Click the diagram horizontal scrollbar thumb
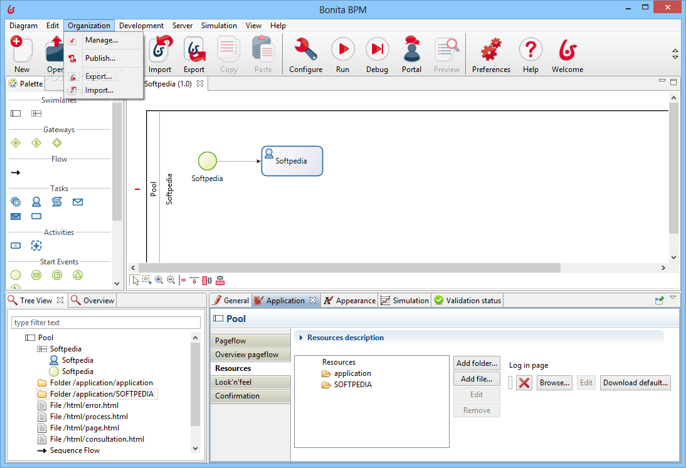Image resolution: width=686 pixels, height=468 pixels. [349, 268]
